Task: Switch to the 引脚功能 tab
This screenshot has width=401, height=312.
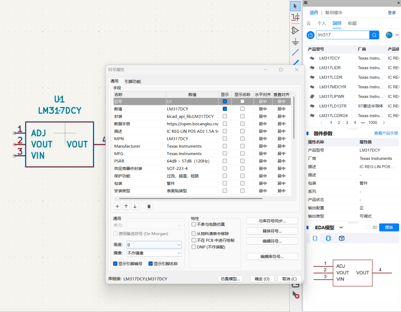Action: pos(133,81)
